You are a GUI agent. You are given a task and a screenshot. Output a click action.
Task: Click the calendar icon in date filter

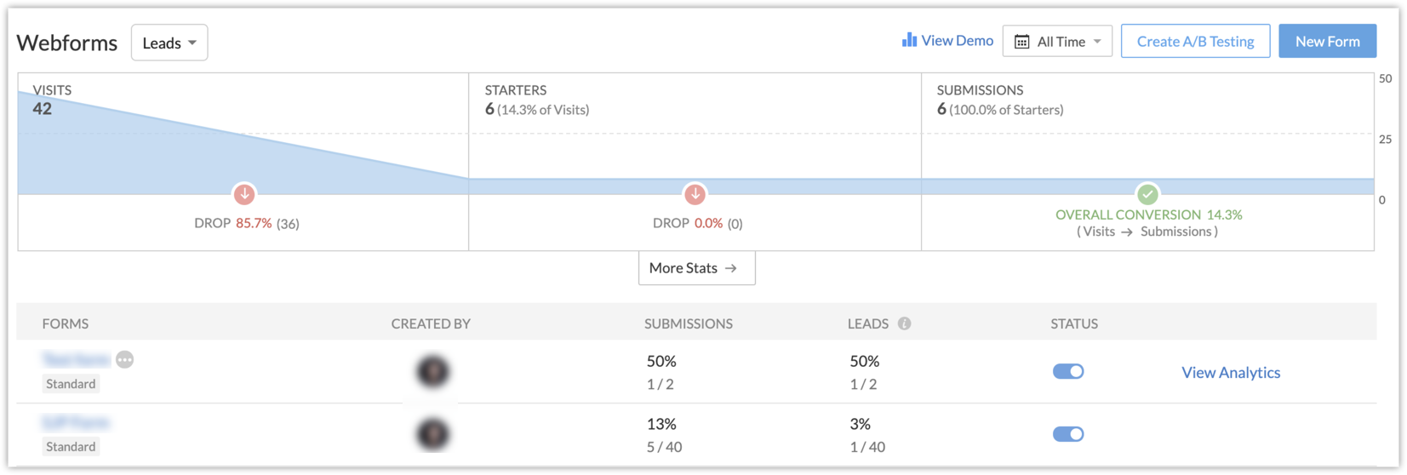(1021, 42)
